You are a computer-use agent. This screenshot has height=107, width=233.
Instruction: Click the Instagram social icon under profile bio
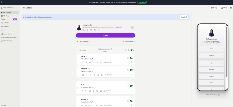84,30
